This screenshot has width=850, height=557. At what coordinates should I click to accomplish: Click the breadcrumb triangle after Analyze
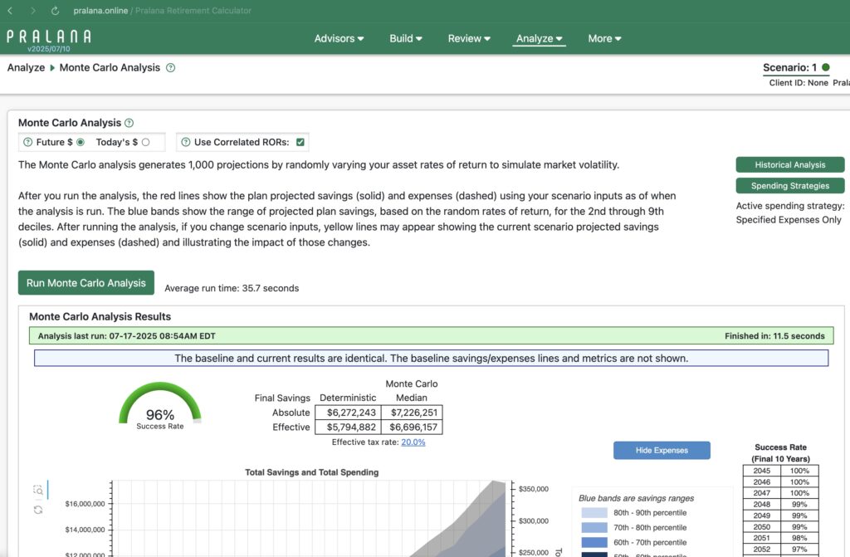coord(52,68)
